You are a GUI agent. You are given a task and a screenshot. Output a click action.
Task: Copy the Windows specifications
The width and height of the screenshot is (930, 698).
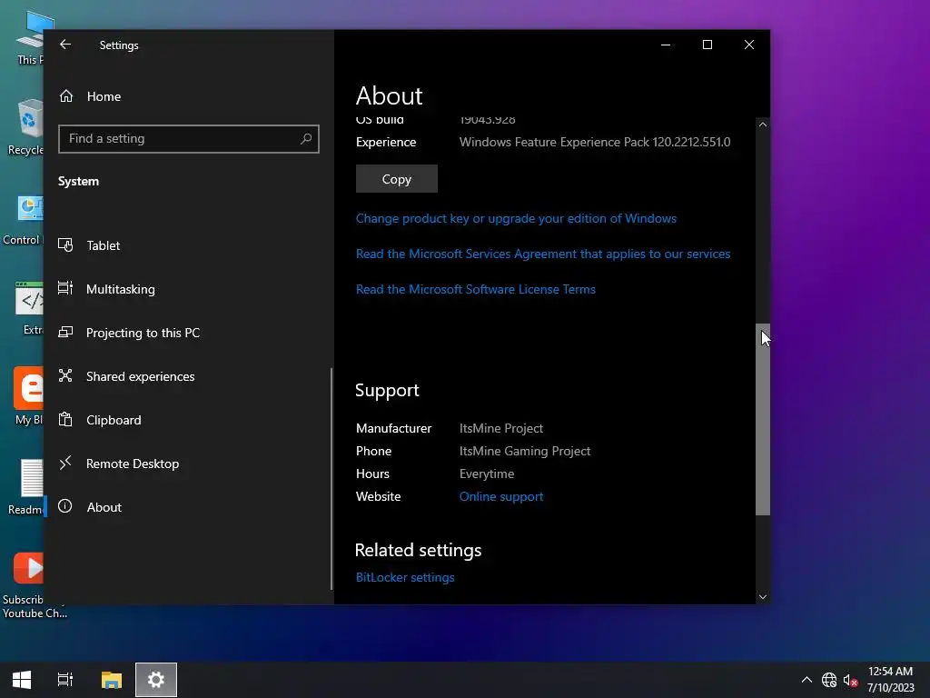click(396, 179)
